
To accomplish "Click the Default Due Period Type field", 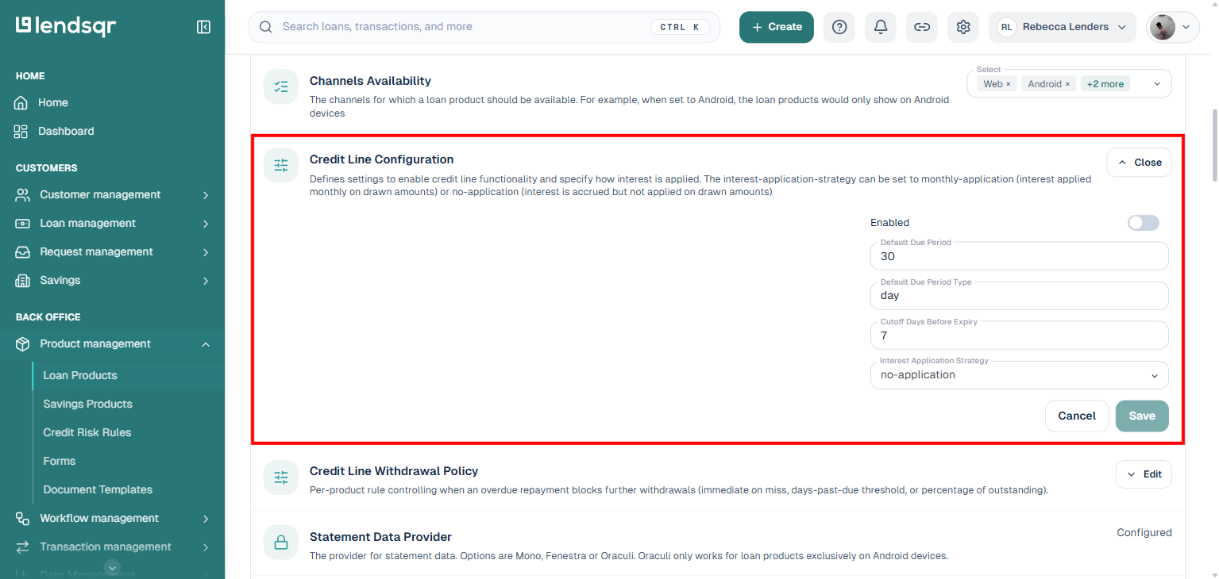I will click(x=1020, y=296).
